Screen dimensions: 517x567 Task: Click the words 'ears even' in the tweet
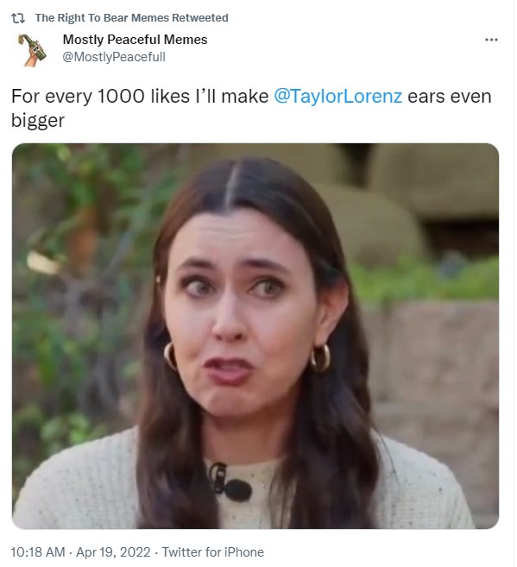(450, 96)
